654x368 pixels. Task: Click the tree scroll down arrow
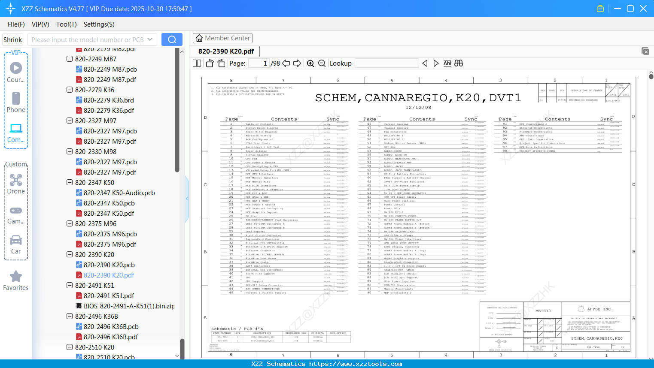(177, 356)
